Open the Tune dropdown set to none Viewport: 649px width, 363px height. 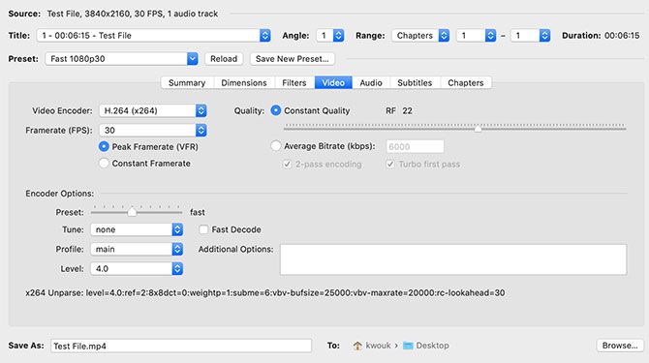point(137,229)
